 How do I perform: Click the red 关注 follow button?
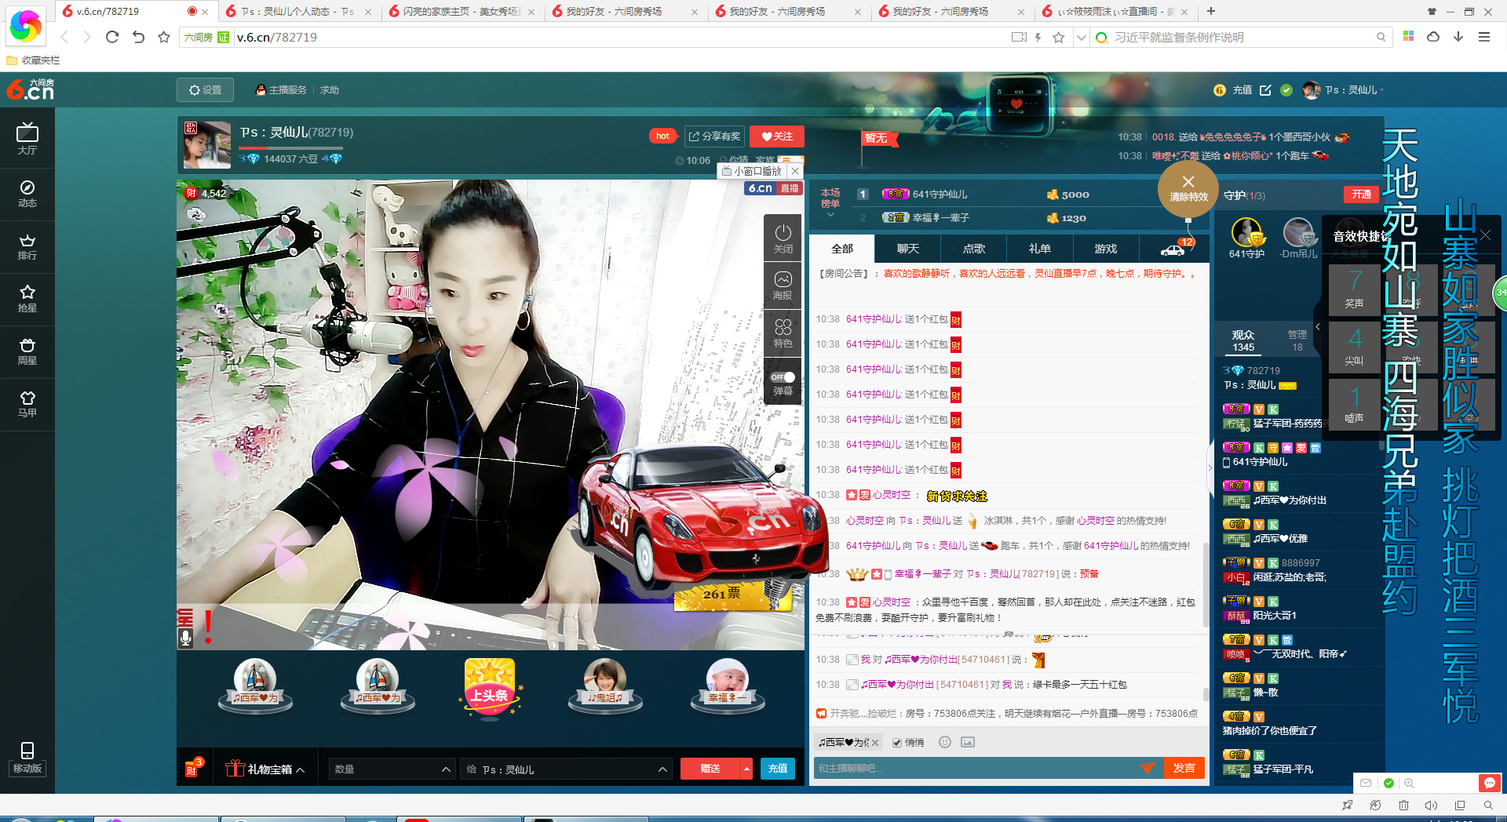(776, 136)
